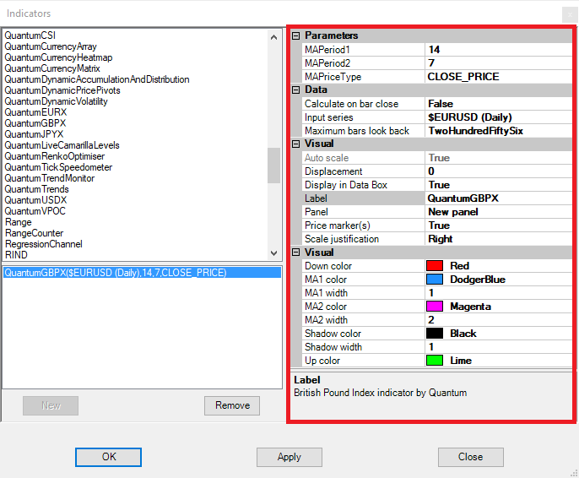Select QuantumUSDX in the indicator list
Image resolution: width=579 pixels, height=478 pixels.
click(x=35, y=200)
